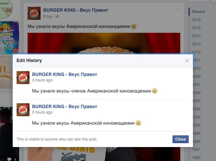The width and height of the screenshot is (216, 161).
Task: Select 2014 in the timeline year list
Action: tap(196, 36)
